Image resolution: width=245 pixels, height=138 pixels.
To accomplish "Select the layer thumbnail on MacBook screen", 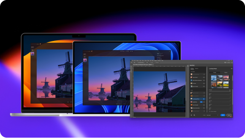I will point(33,53).
